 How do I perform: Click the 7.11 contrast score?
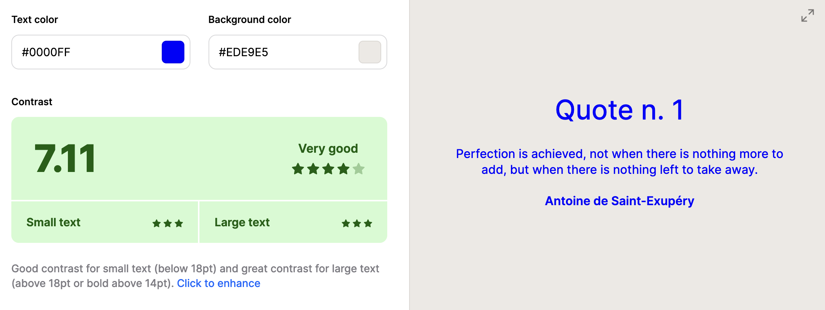[x=64, y=159]
